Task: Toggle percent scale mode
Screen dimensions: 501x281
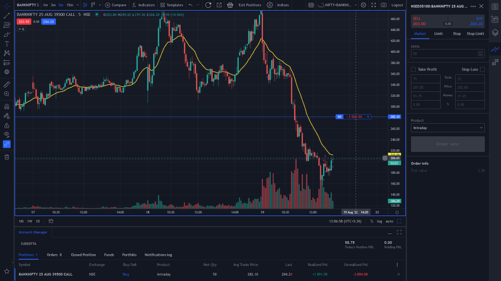Action: click(x=372, y=221)
